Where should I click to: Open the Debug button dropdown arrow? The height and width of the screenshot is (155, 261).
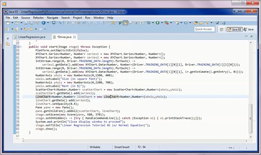153,23
